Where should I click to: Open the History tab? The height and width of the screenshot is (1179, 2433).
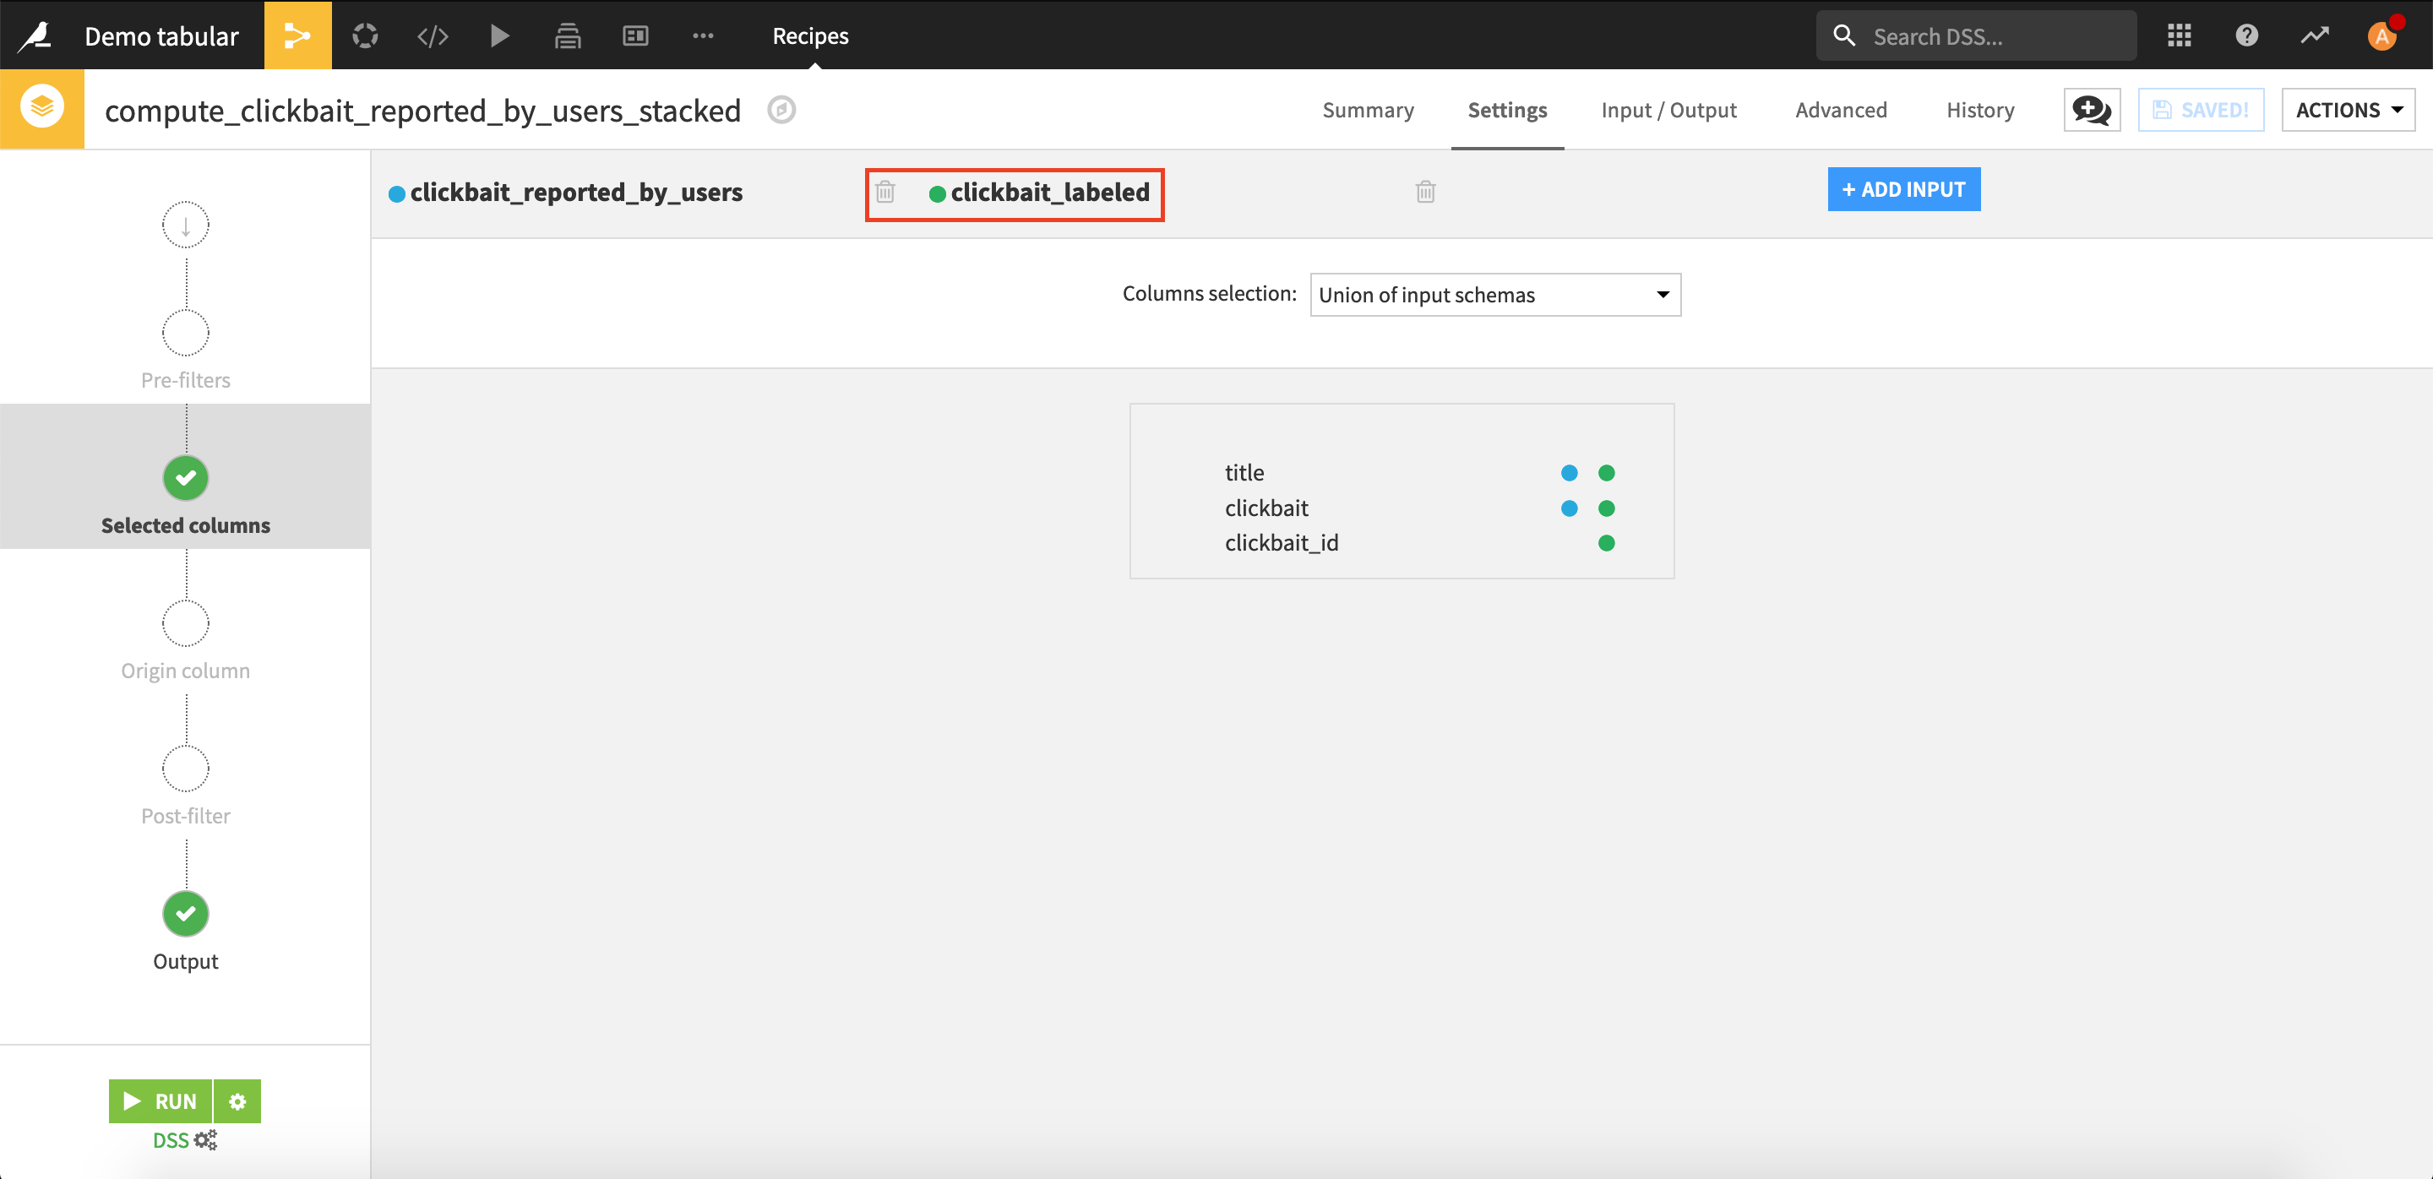tap(1980, 110)
